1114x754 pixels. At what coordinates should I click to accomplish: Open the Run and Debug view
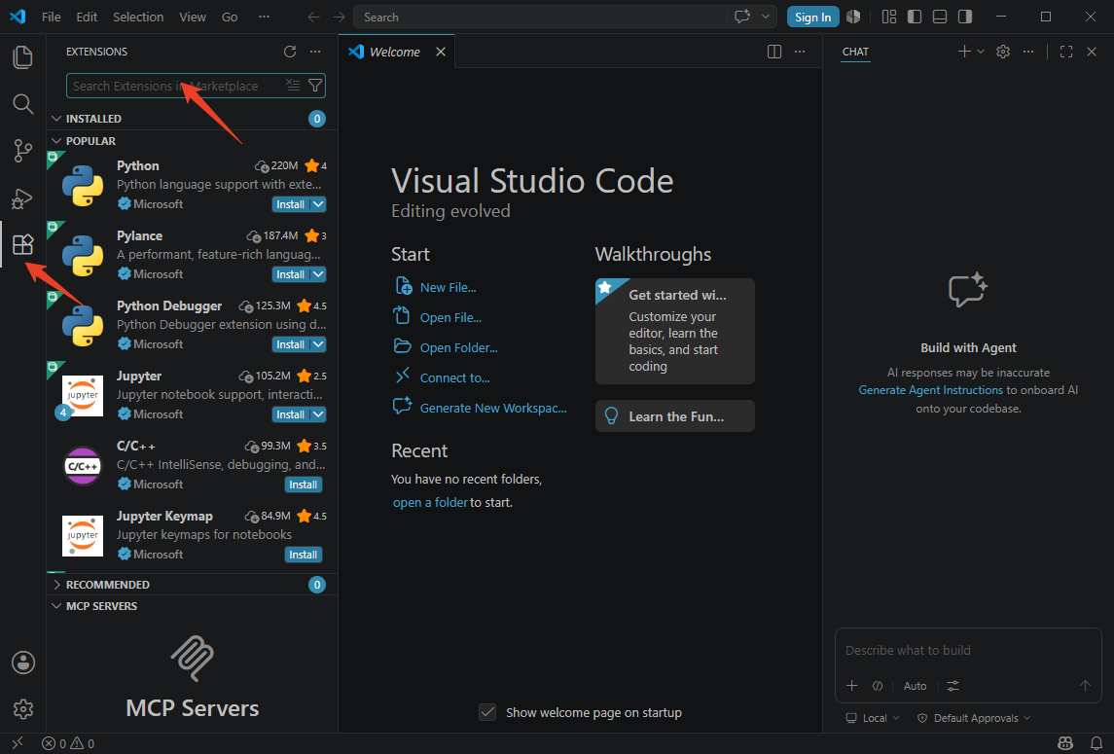pos(22,198)
